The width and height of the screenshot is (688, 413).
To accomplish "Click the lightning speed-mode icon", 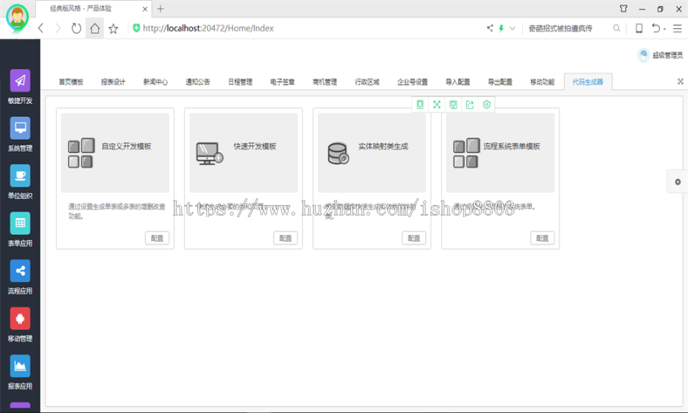I will 501,28.
